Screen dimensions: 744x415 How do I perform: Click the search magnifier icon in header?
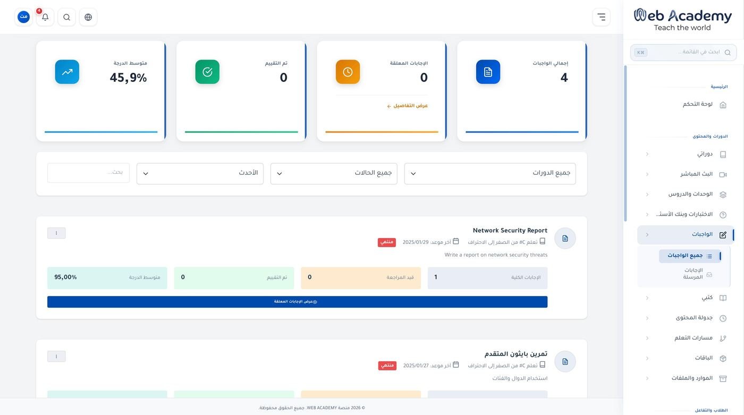66,17
